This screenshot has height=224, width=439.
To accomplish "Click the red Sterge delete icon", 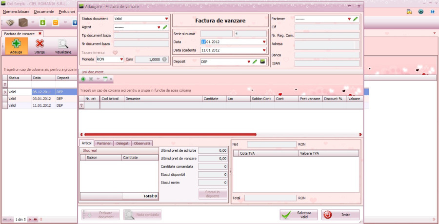I will click(40, 44).
